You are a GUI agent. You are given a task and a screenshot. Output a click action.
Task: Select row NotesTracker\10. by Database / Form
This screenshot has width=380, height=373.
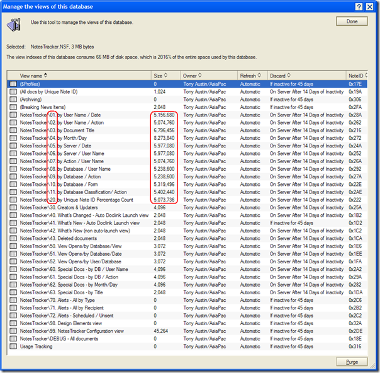[187, 184]
